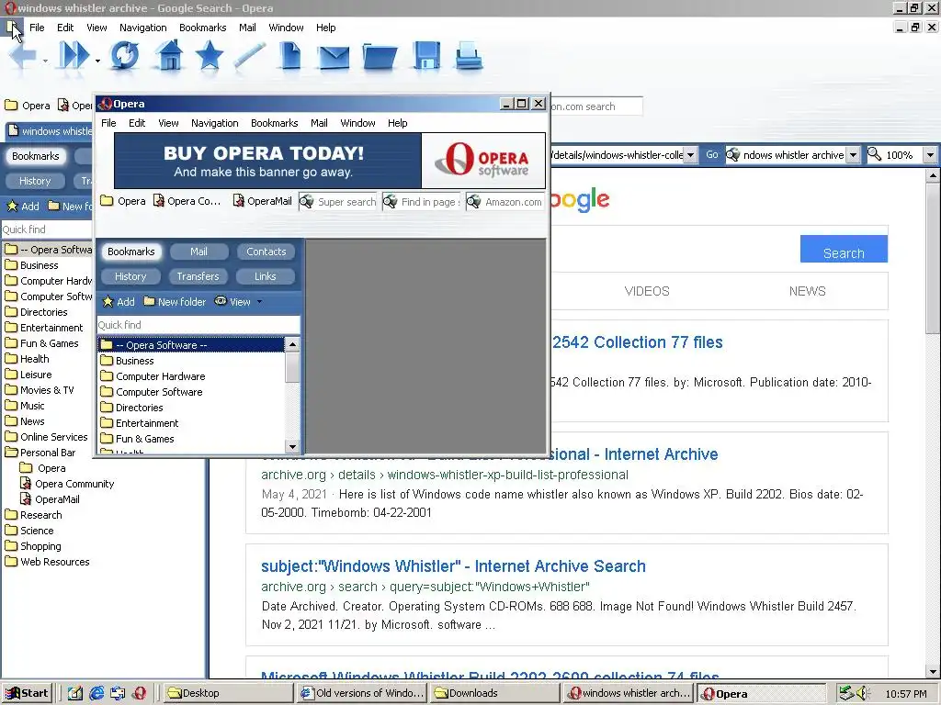
Task: Click the History button in main sidebar
Action: pos(35,181)
